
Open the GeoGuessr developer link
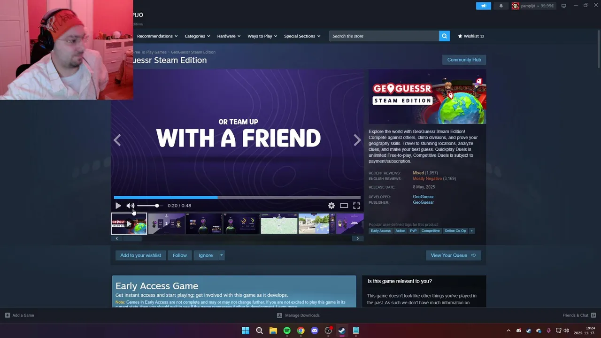coord(423,197)
